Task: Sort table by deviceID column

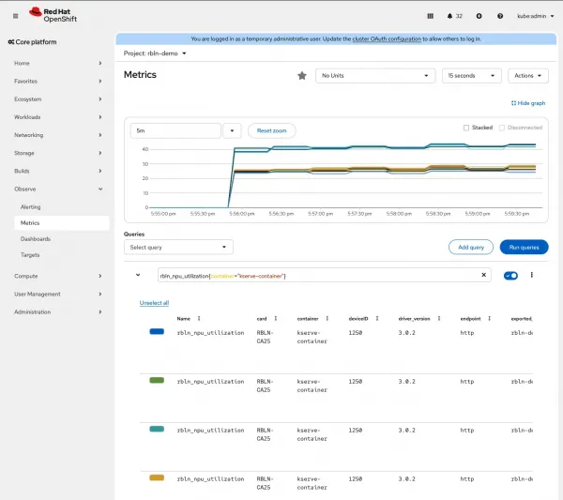Action: point(377,318)
